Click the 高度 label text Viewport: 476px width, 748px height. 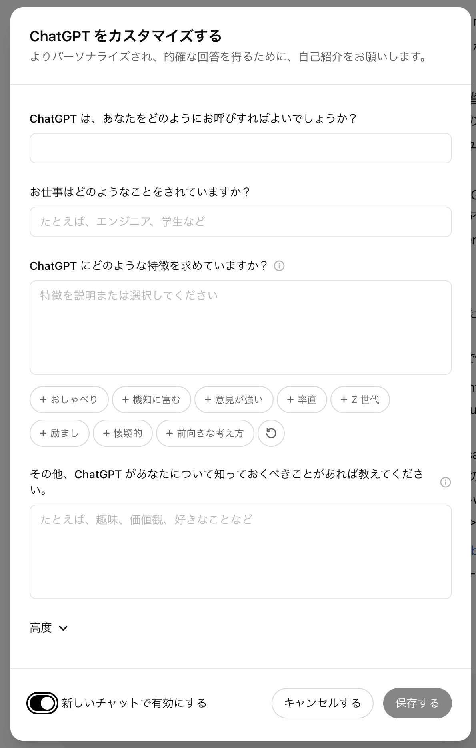pyautogui.click(x=41, y=628)
